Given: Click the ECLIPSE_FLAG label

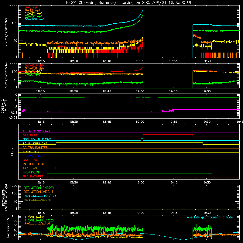Looking at the screenshot, I should (33, 156).
